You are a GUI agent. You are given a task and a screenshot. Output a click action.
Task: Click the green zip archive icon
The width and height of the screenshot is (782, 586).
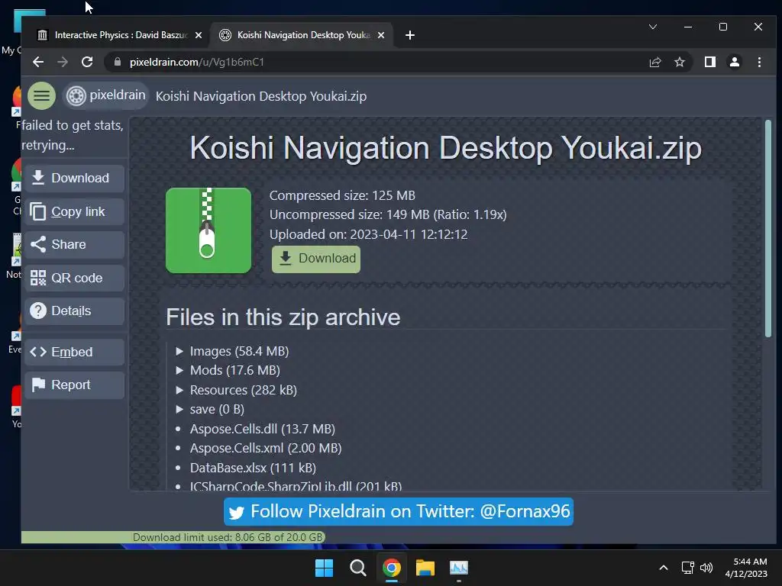click(208, 230)
